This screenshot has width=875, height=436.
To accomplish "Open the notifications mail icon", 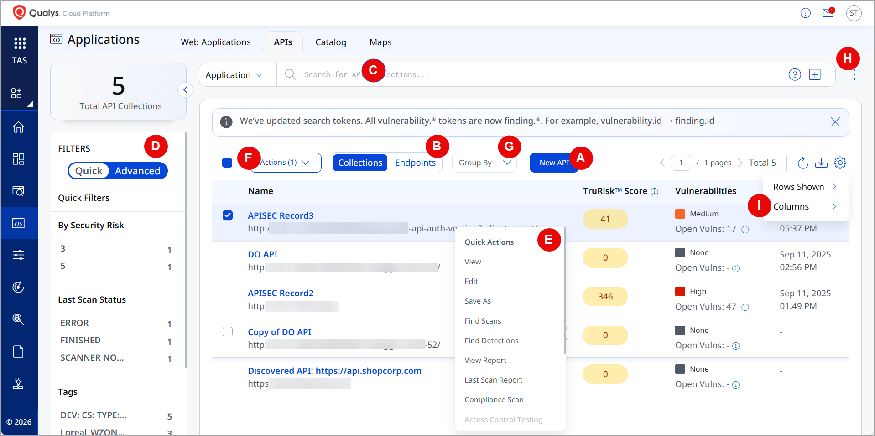I will pyautogui.click(x=828, y=13).
